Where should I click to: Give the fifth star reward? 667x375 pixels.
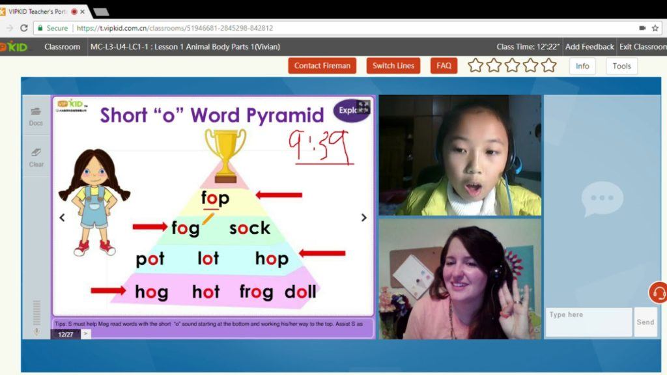click(548, 66)
